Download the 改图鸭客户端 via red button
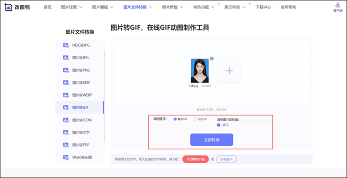 click(x=196, y=159)
